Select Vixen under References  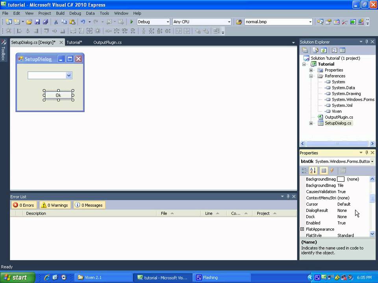coord(337,111)
